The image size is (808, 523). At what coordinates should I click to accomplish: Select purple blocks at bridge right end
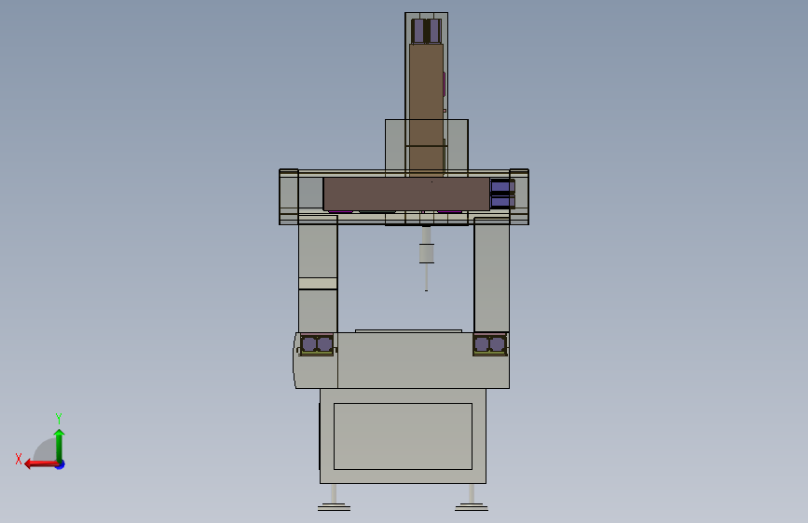[x=502, y=194]
